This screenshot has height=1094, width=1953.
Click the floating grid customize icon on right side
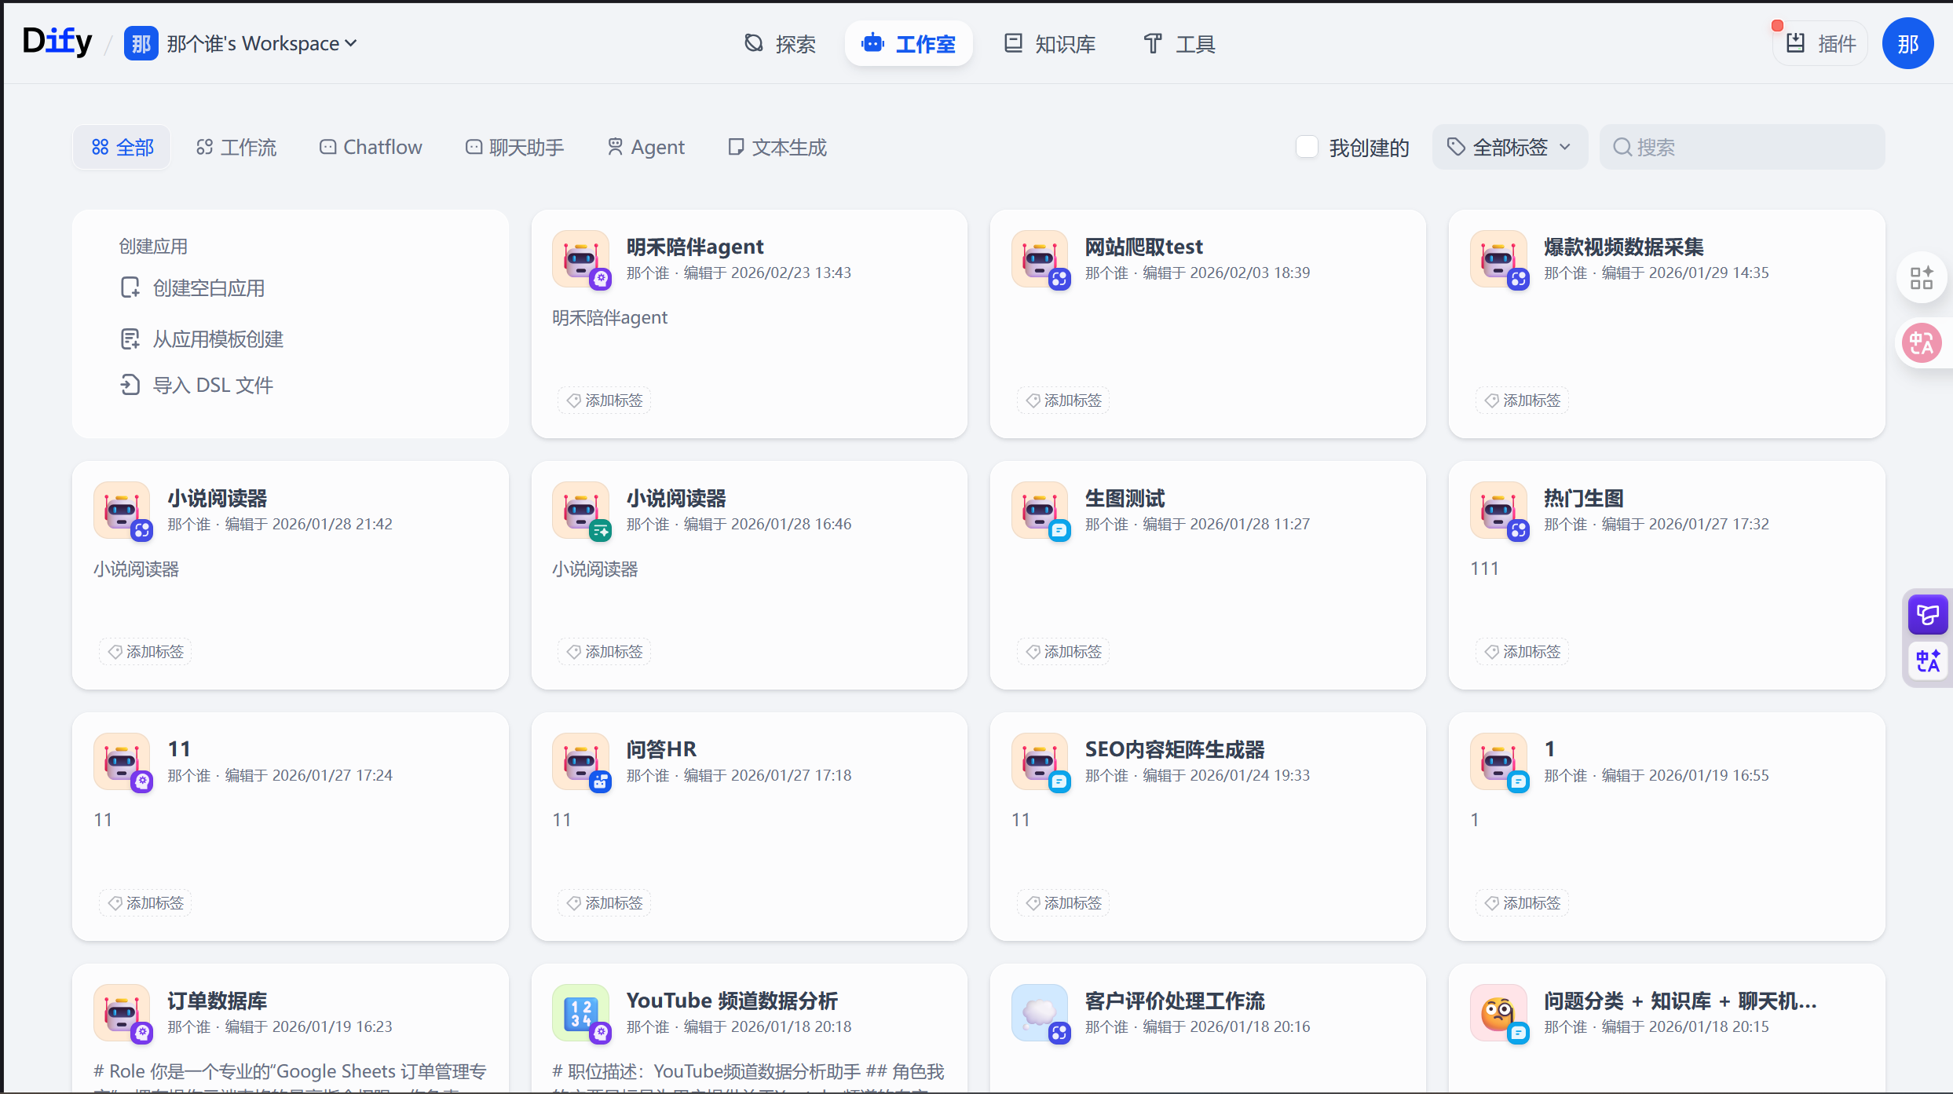(x=1922, y=277)
